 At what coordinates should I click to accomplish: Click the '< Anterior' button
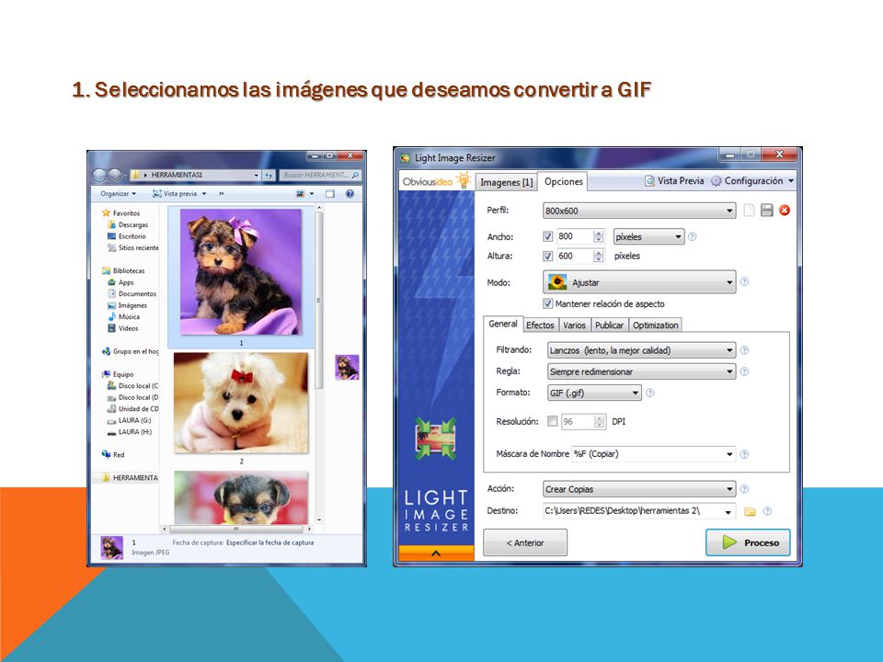click(525, 542)
